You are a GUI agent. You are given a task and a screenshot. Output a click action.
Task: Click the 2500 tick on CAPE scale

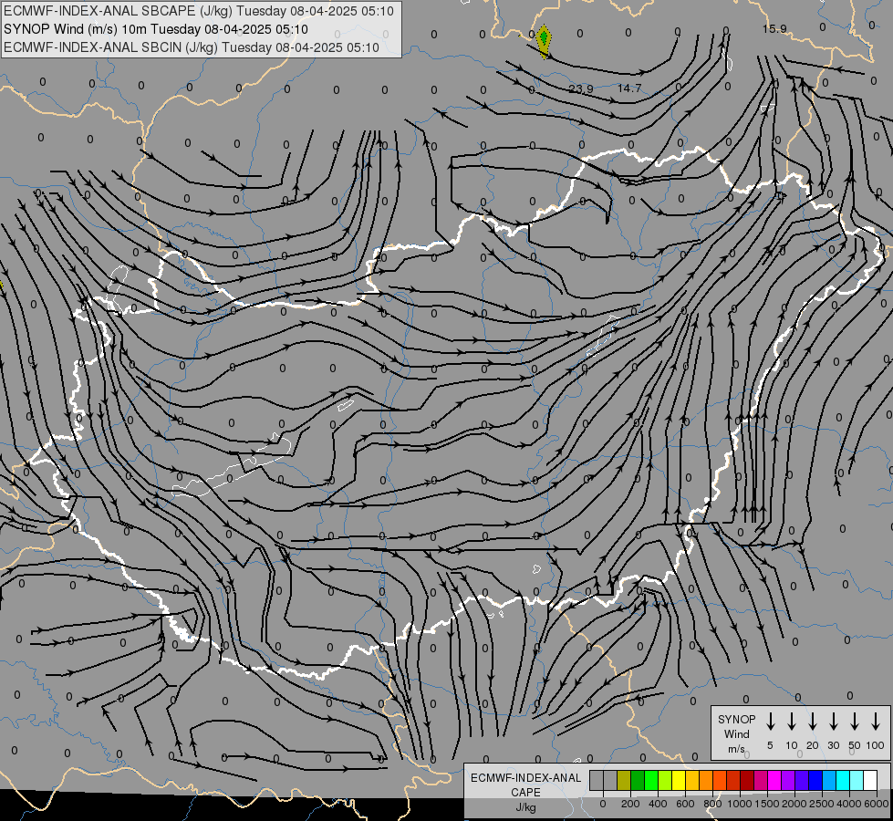tap(822, 804)
